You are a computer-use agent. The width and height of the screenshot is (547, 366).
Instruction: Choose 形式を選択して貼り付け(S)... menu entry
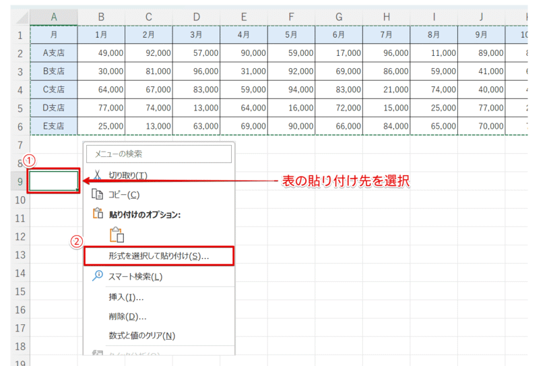[x=159, y=256]
